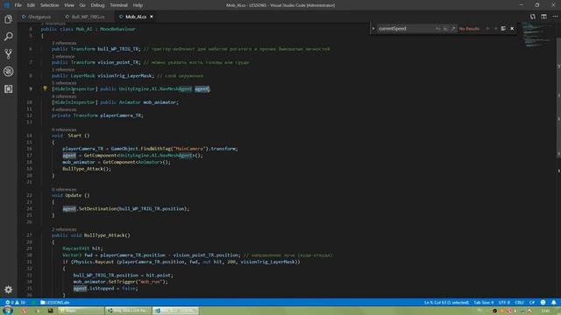Click the LESSONS.sln project in status bar
Image resolution: width=561 pixels, height=315 pixels.
[x=54, y=303]
